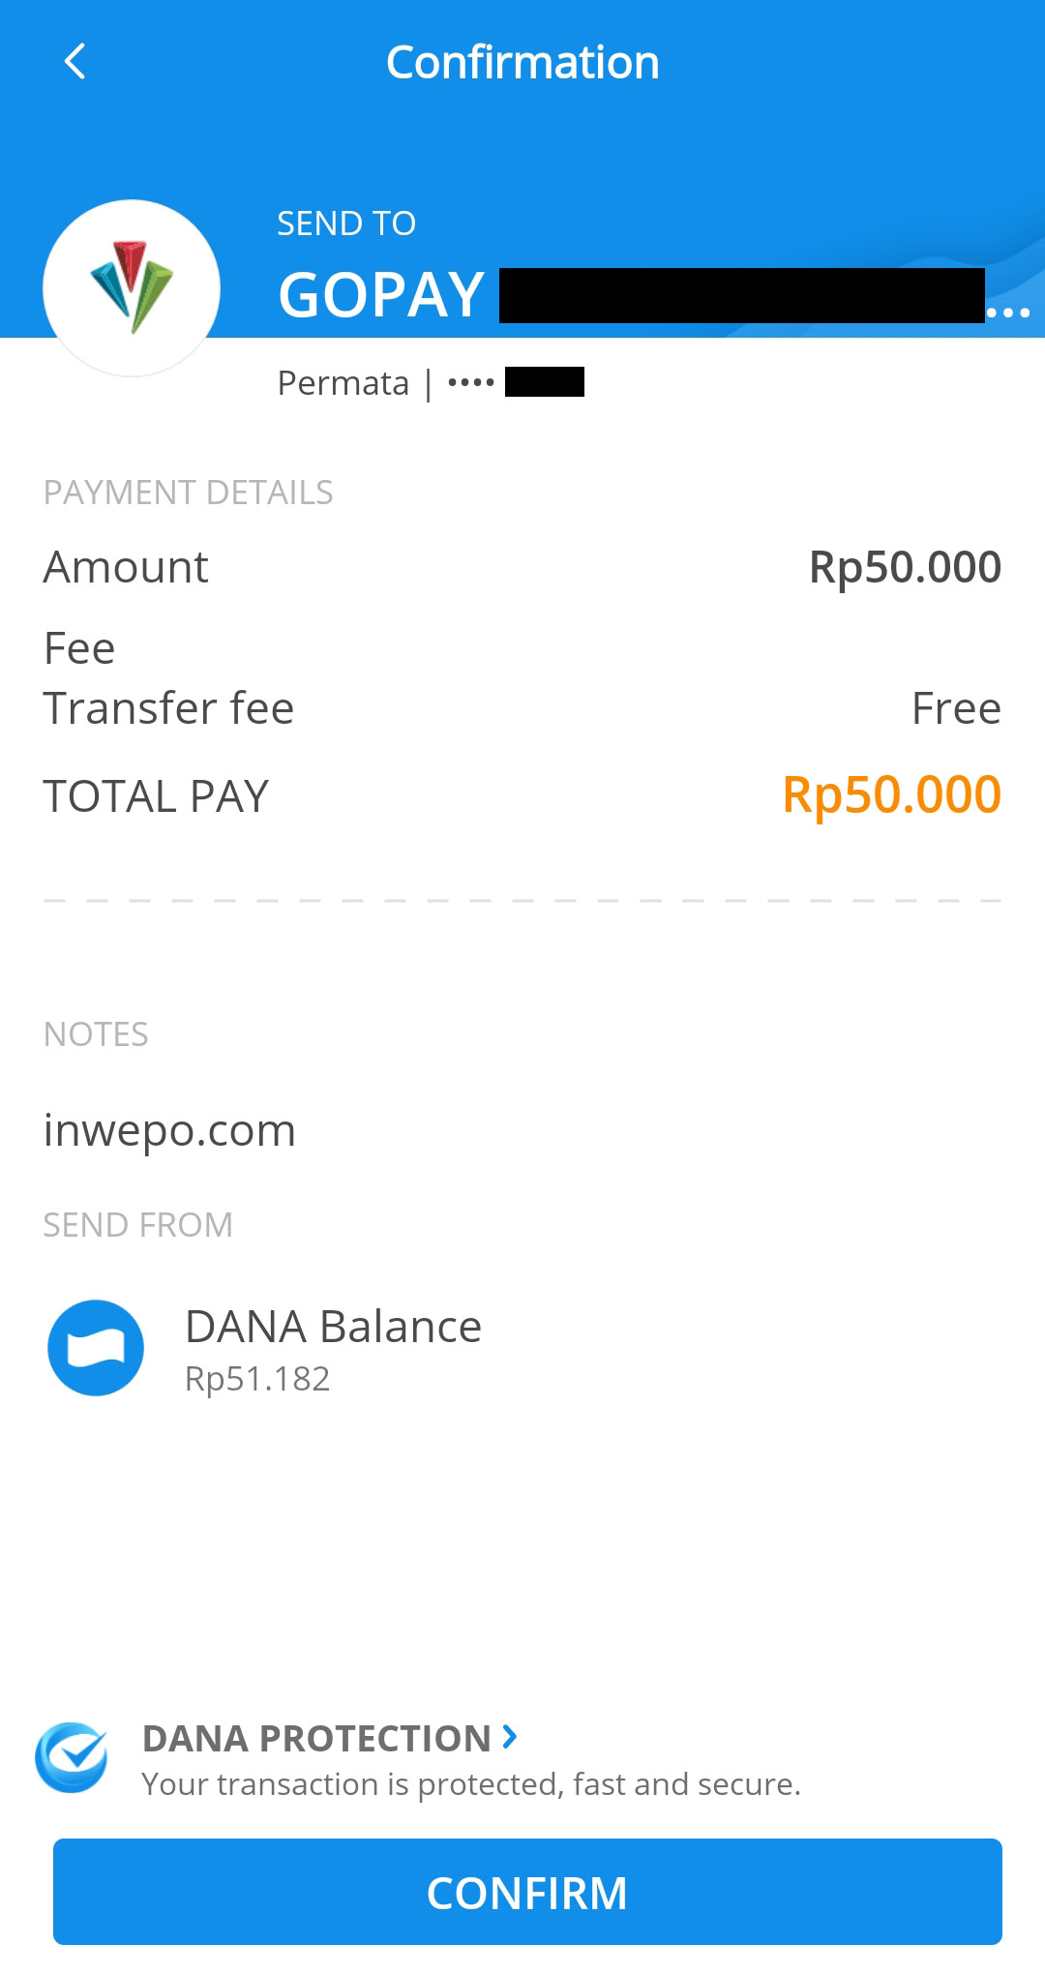Tap the Rp51.182 balance amount
Viewport: 1045px width, 1974px height.
point(257,1379)
